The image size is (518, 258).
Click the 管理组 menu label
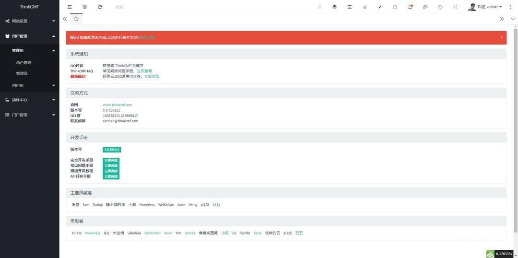[x=18, y=50]
